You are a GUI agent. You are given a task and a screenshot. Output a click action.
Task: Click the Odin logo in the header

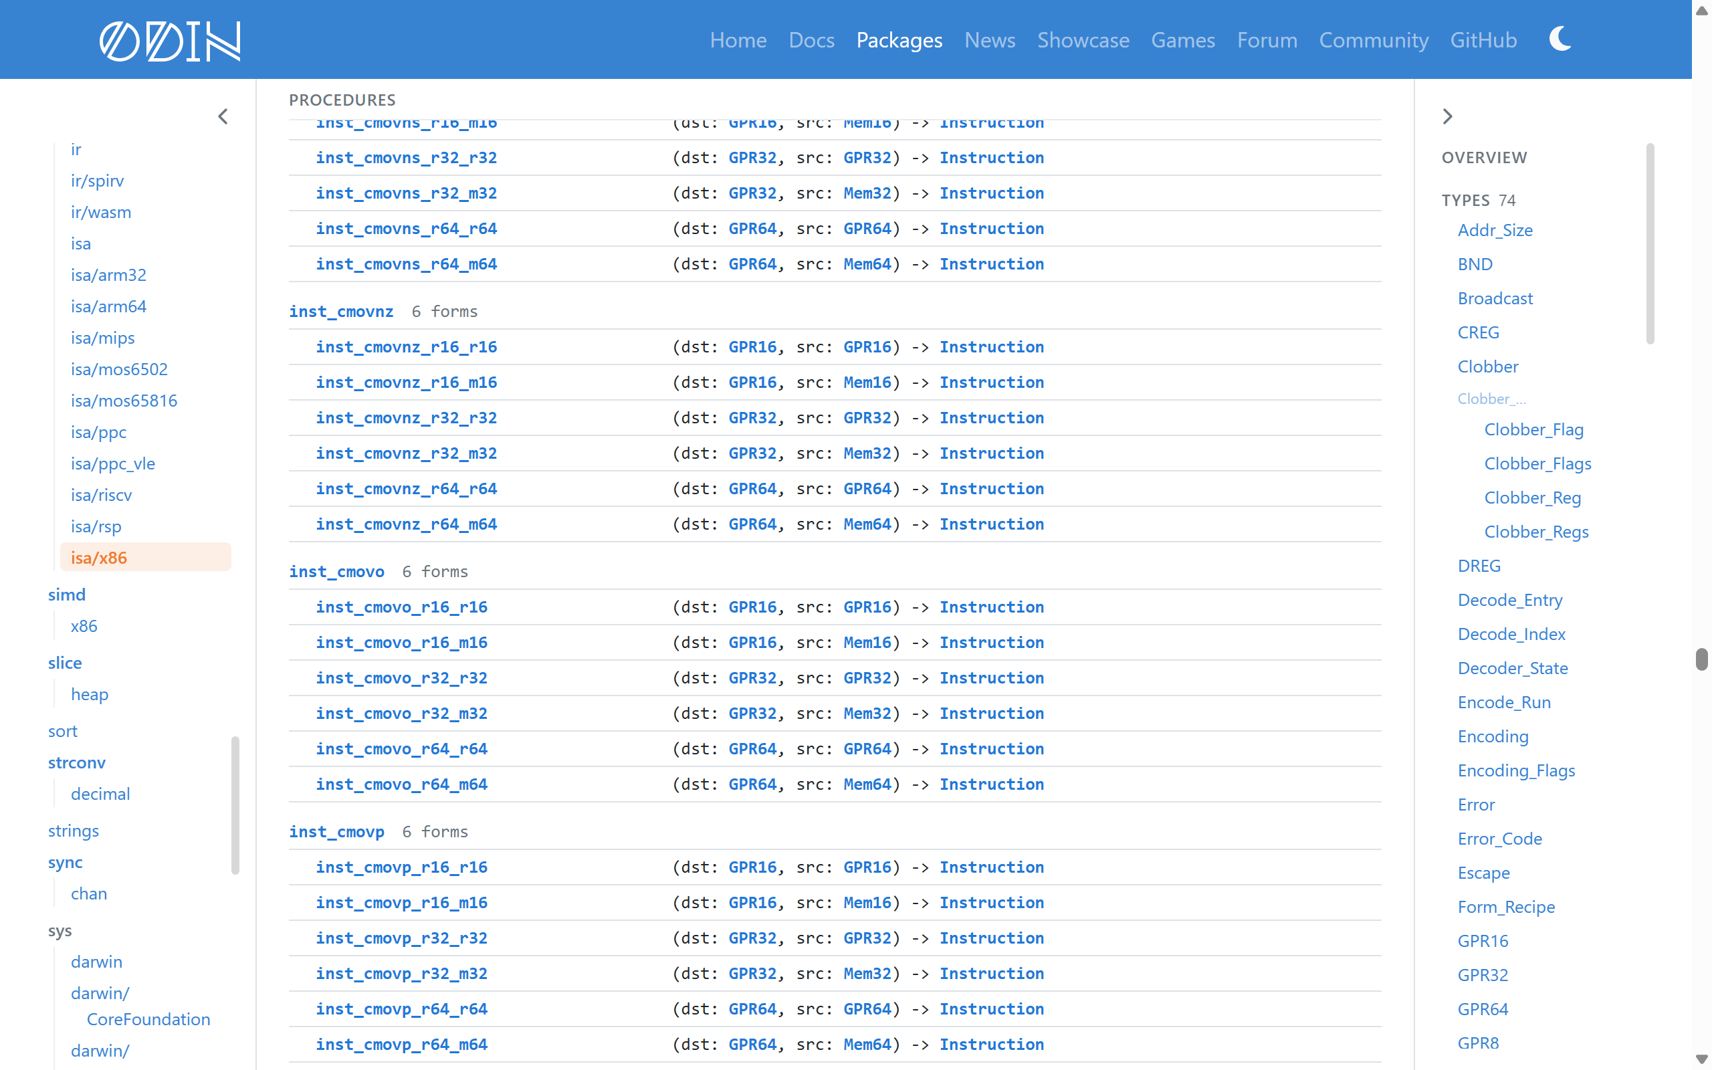coord(170,40)
